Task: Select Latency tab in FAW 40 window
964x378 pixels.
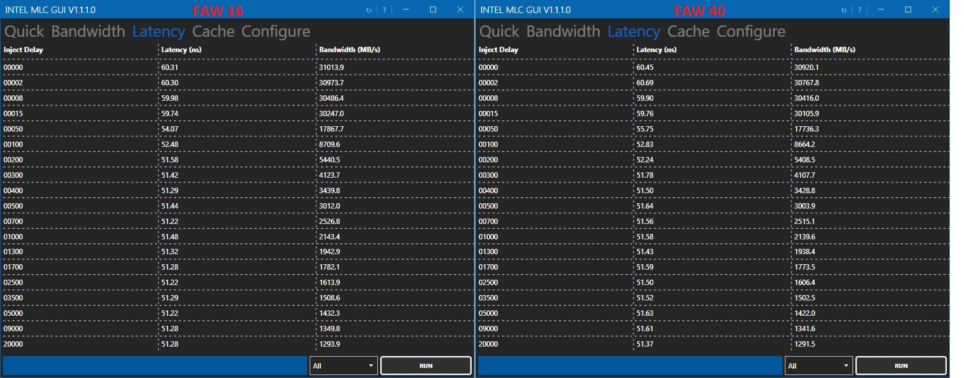Action: click(x=634, y=31)
